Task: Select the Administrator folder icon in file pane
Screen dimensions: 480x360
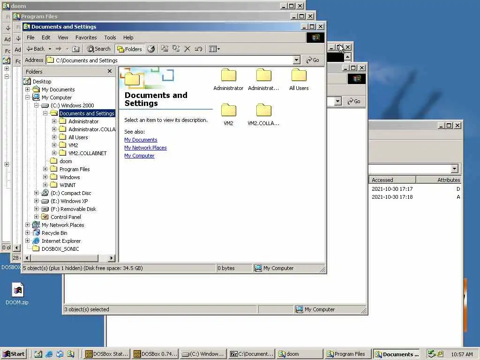Action: (228, 75)
